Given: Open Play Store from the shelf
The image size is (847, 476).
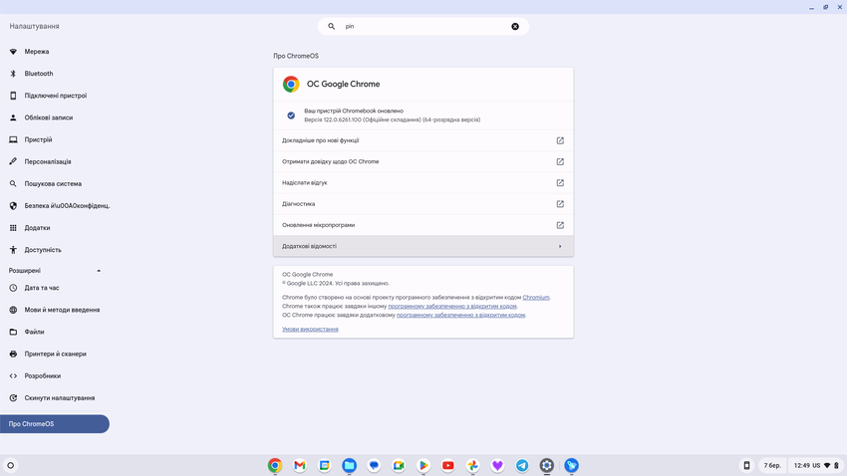Looking at the screenshot, I should click(423, 465).
